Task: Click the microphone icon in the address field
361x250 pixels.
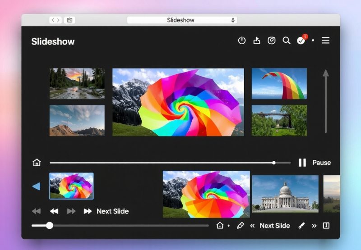Action: [233, 20]
